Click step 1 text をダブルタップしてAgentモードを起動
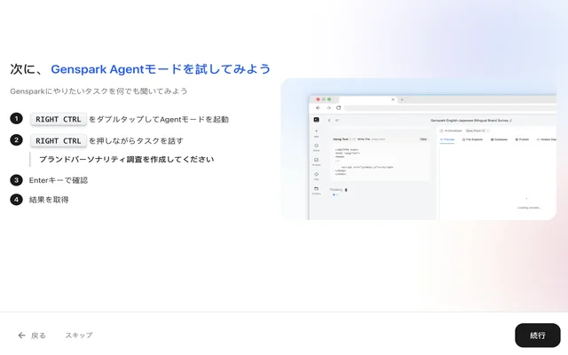This screenshot has width=568, height=355. [x=159, y=119]
